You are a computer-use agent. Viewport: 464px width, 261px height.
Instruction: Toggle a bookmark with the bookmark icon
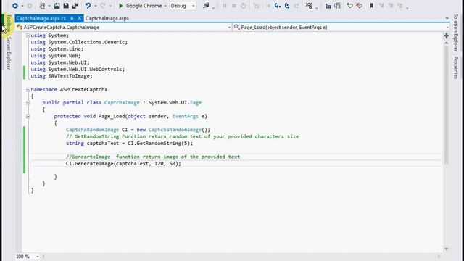click(372, 6)
